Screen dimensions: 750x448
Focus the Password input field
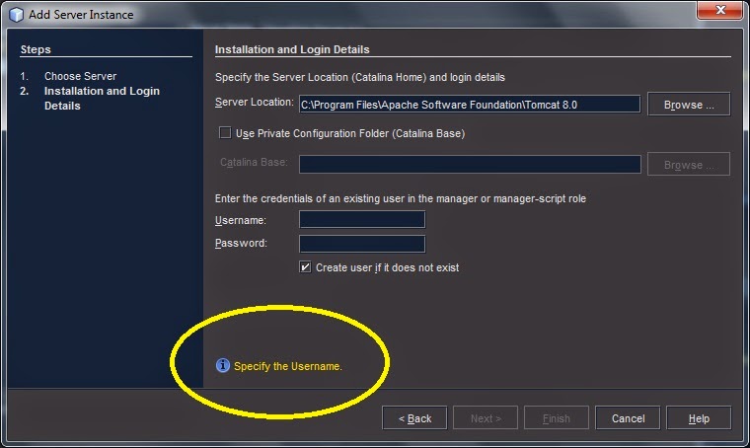point(362,244)
